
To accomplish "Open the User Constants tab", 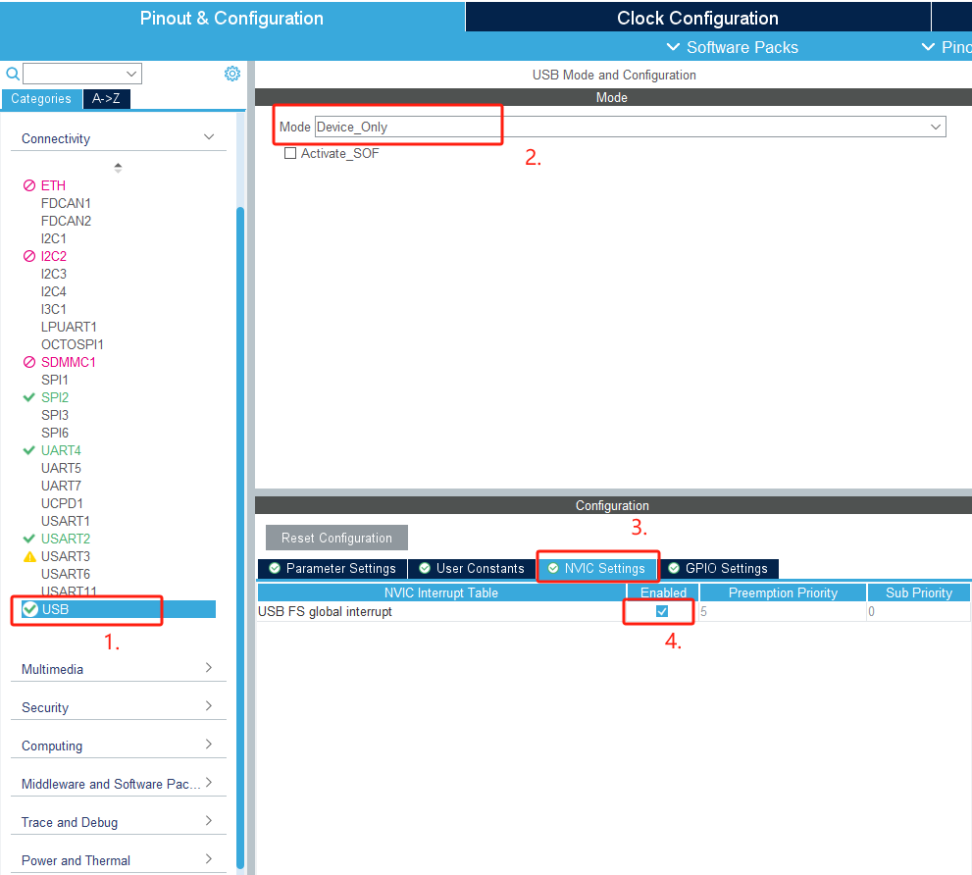I will (x=471, y=568).
